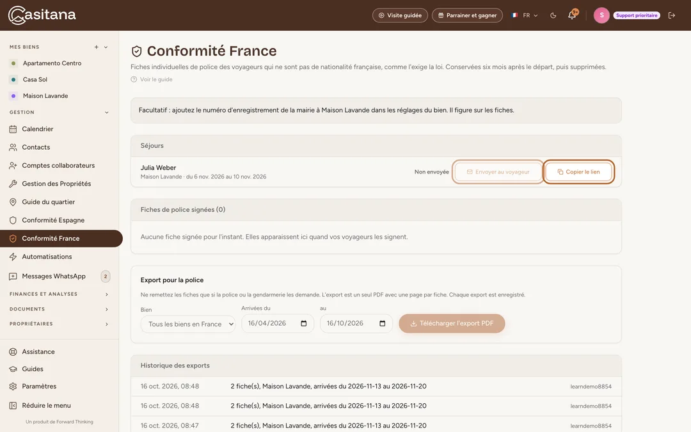Open Calendrier in the sidebar
Viewport: 691px width, 432px height.
(60, 129)
